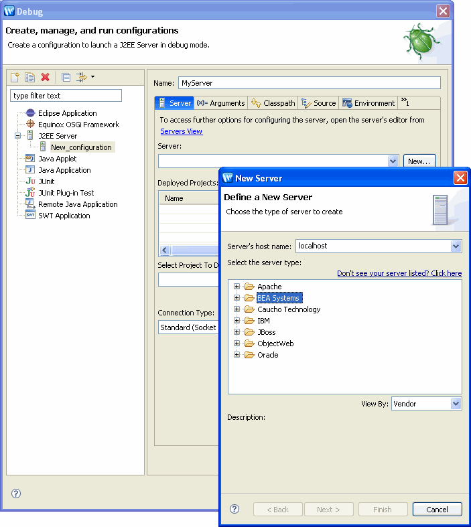Open Debug dialog help question mark

click(x=16, y=494)
